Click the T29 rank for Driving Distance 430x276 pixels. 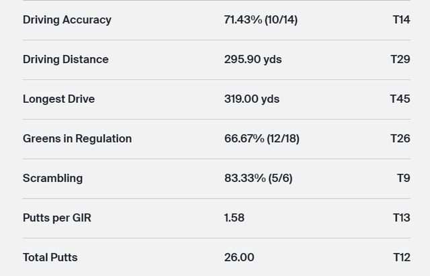400,59
